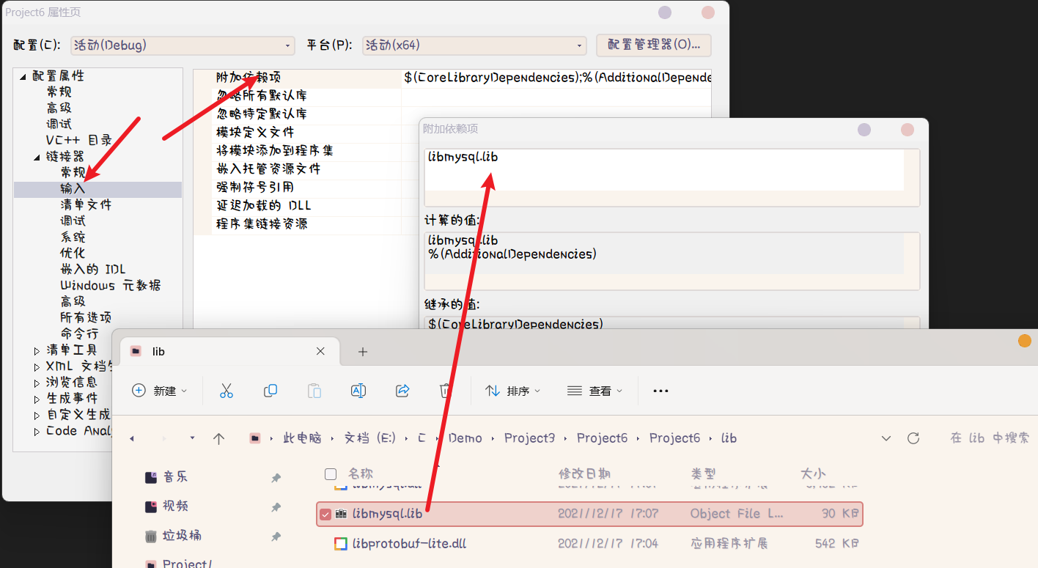
Task: Select 清单文件 under 链接器
Action: tap(86, 205)
